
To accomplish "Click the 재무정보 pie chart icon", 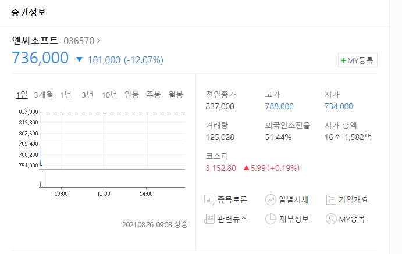I will pos(271,219).
